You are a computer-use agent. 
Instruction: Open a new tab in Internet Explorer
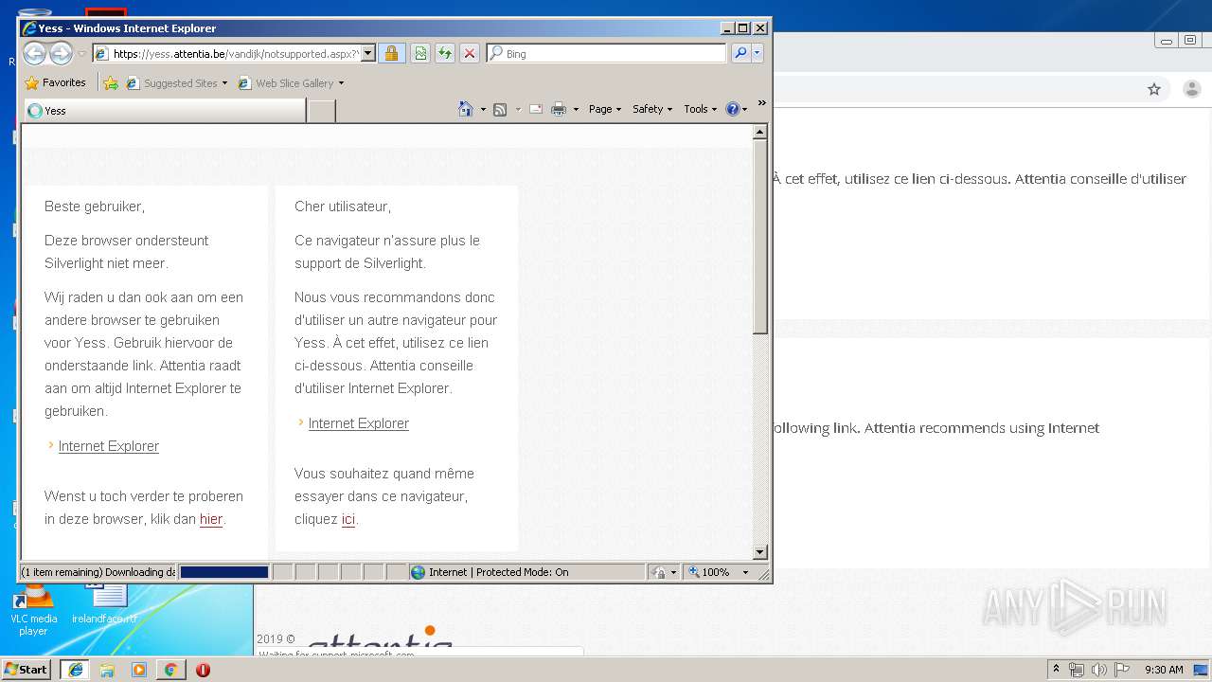322,111
